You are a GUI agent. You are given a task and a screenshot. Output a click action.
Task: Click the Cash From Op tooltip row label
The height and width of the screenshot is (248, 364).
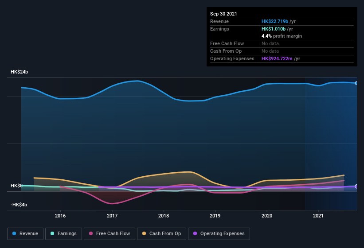226,51
